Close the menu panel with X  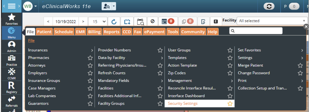pyautogui.click(x=306, y=27)
